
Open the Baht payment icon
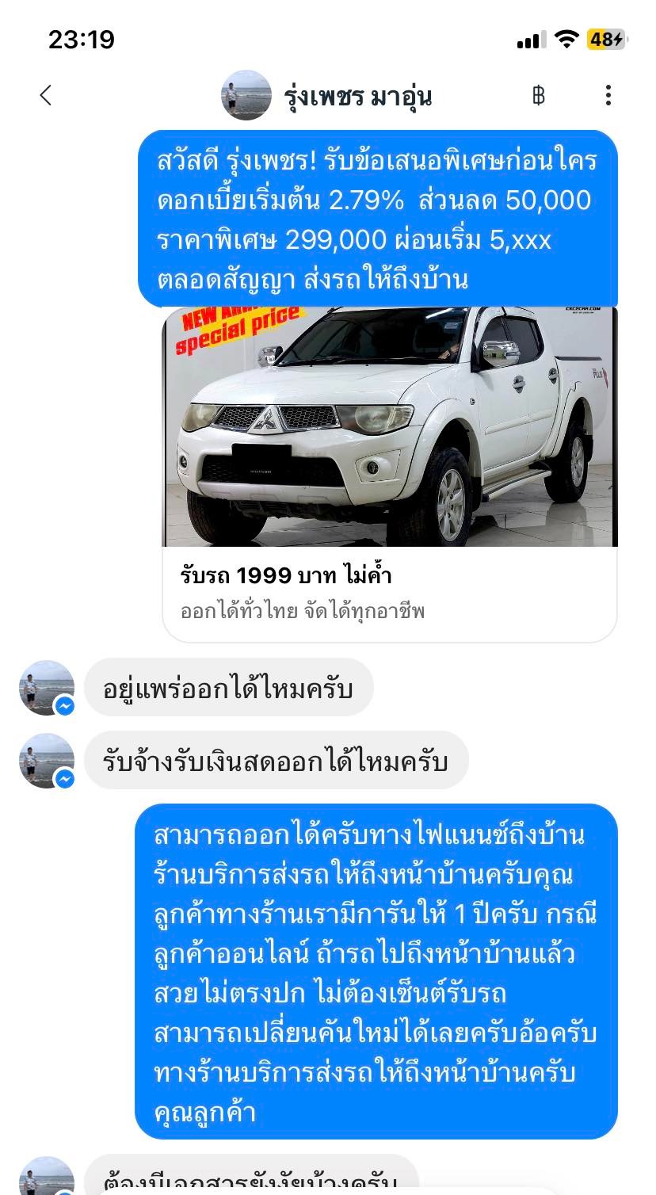click(x=539, y=96)
